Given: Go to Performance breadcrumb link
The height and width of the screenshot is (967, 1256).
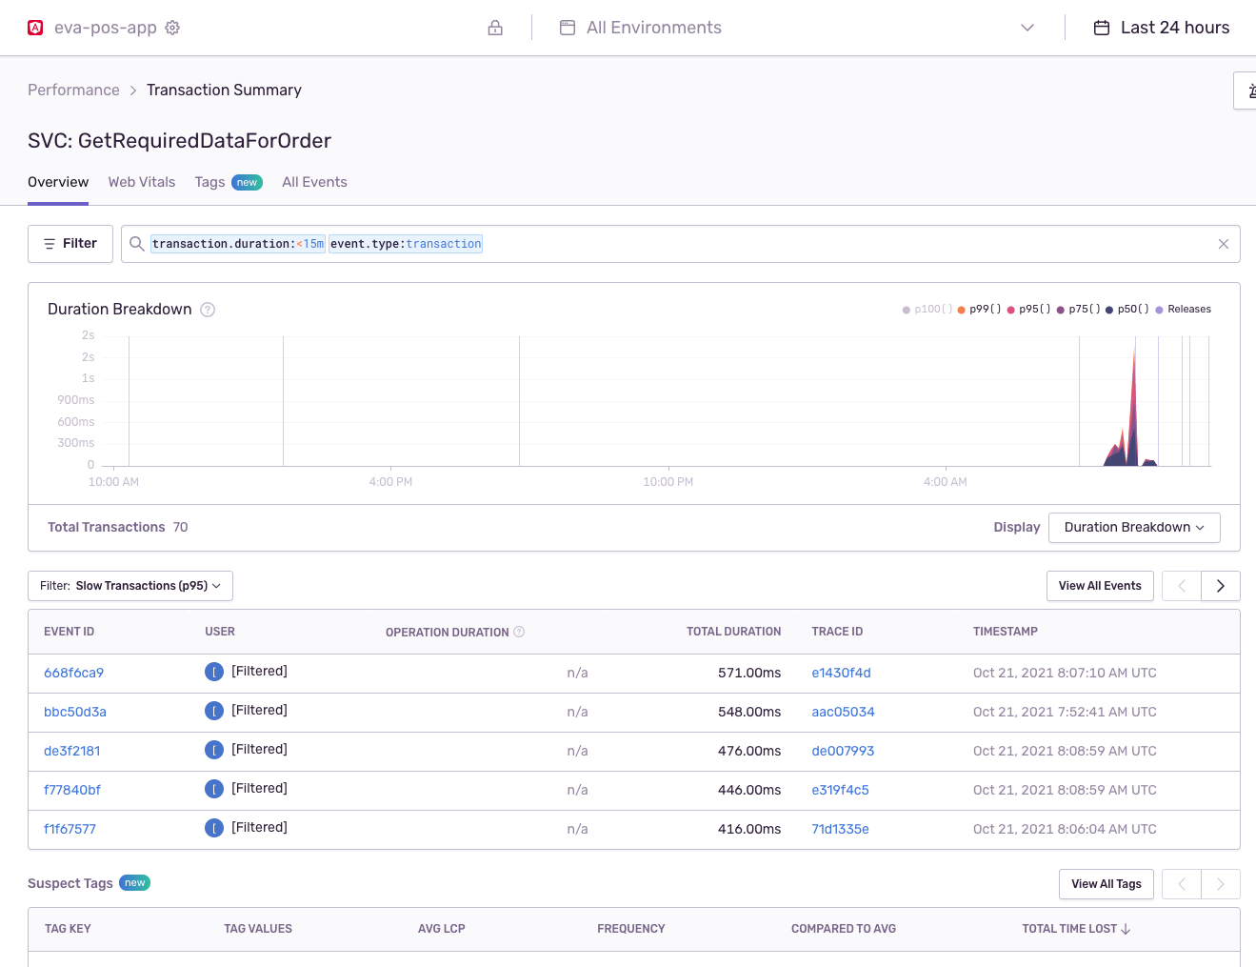Looking at the screenshot, I should (x=73, y=90).
